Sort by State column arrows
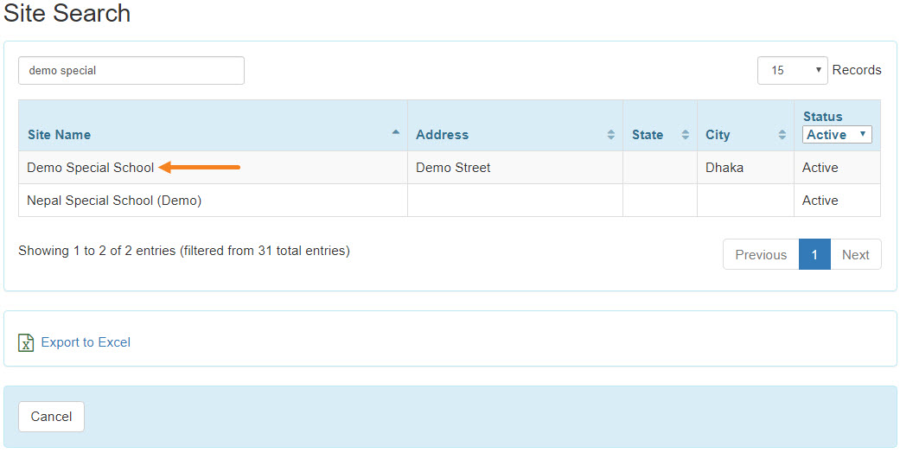 coord(685,135)
